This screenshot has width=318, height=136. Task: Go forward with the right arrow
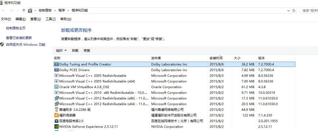11,11
